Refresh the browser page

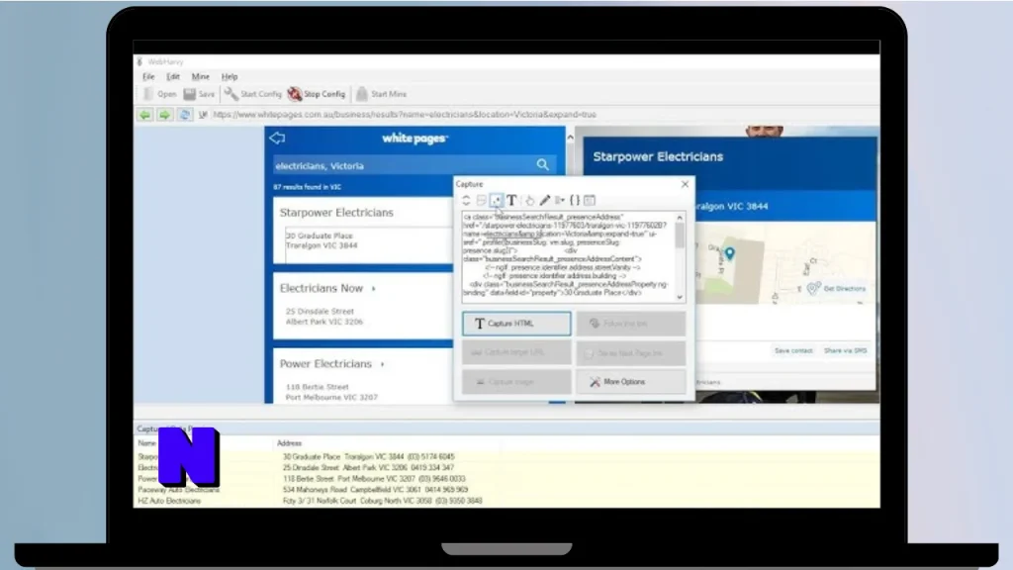pos(185,115)
